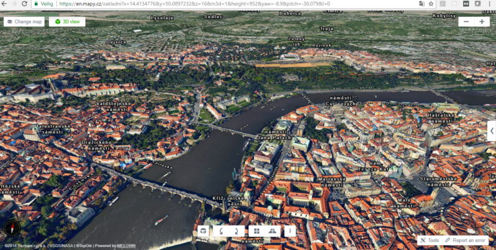Open the Chrome three-dot menu
The image size is (496, 250).
click(x=490, y=4)
